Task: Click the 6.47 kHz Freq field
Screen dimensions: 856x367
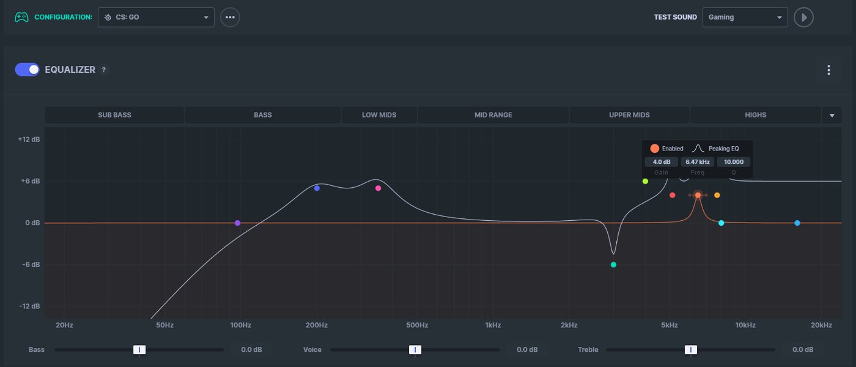Action: pos(698,162)
